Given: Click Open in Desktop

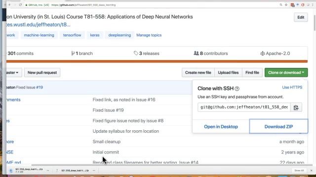Looking at the screenshot, I should point(221,127).
